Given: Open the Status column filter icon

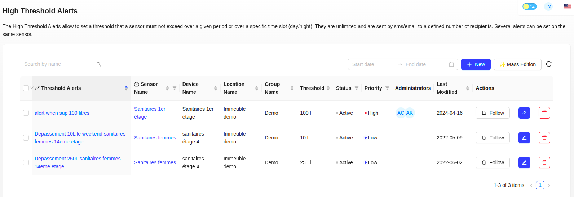Looking at the screenshot, I should click(356, 88).
